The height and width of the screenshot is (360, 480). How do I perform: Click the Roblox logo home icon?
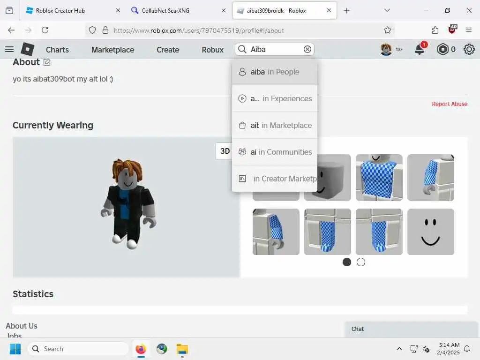point(27,49)
